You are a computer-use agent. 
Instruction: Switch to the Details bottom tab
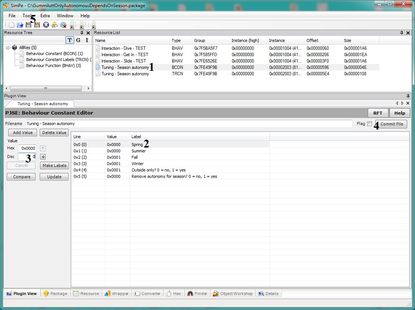click(x=269, y=293)
